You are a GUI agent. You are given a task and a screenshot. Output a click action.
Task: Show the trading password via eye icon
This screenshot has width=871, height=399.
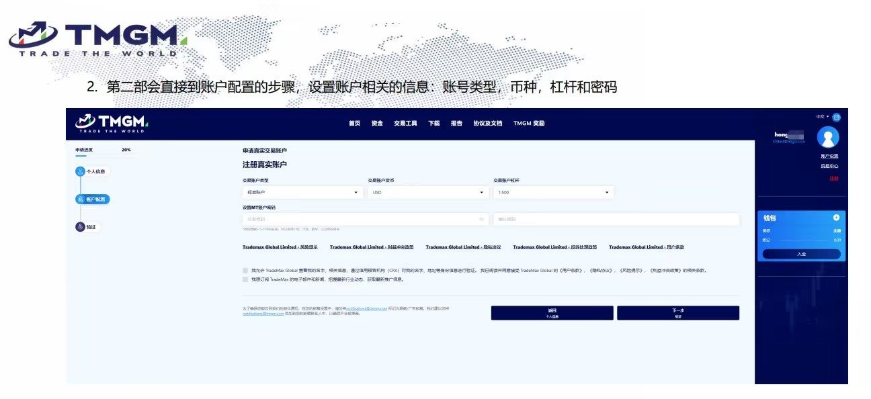pos(481,219)
